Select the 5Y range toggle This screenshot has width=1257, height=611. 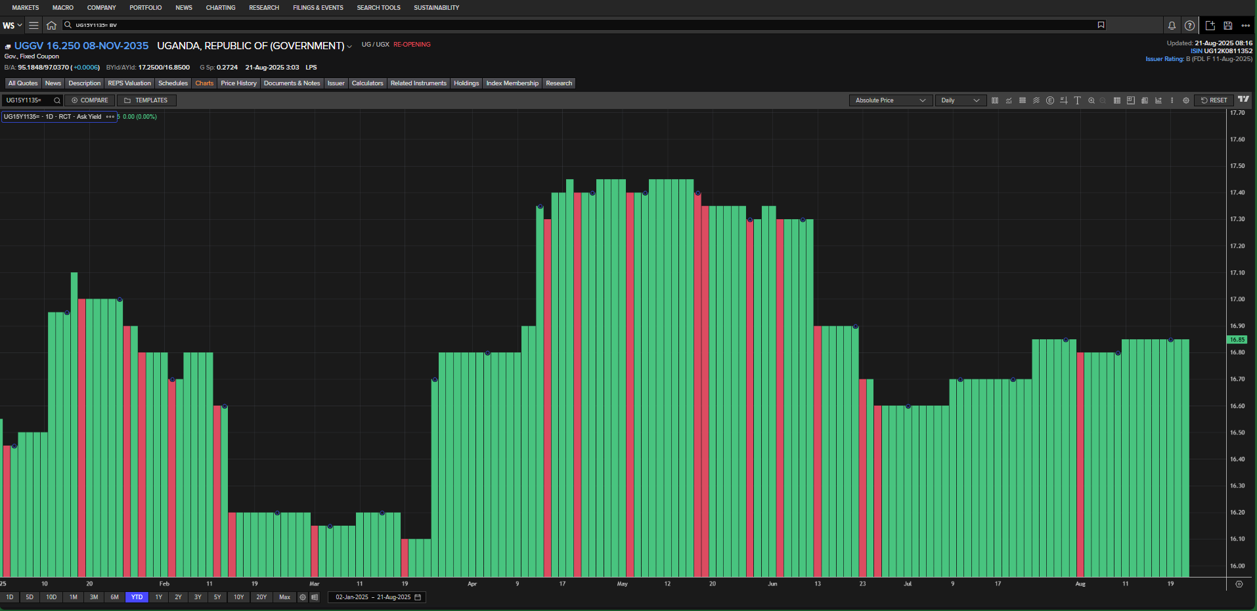coord(217,597)
